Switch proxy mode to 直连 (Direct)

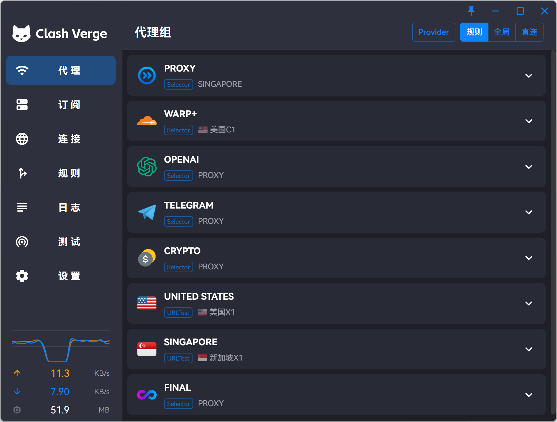point(529,32)
